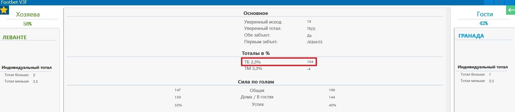515x112 pixels.
Task: Click the highlighted ТБ 2,5% row
Action: tap(279, 62)
